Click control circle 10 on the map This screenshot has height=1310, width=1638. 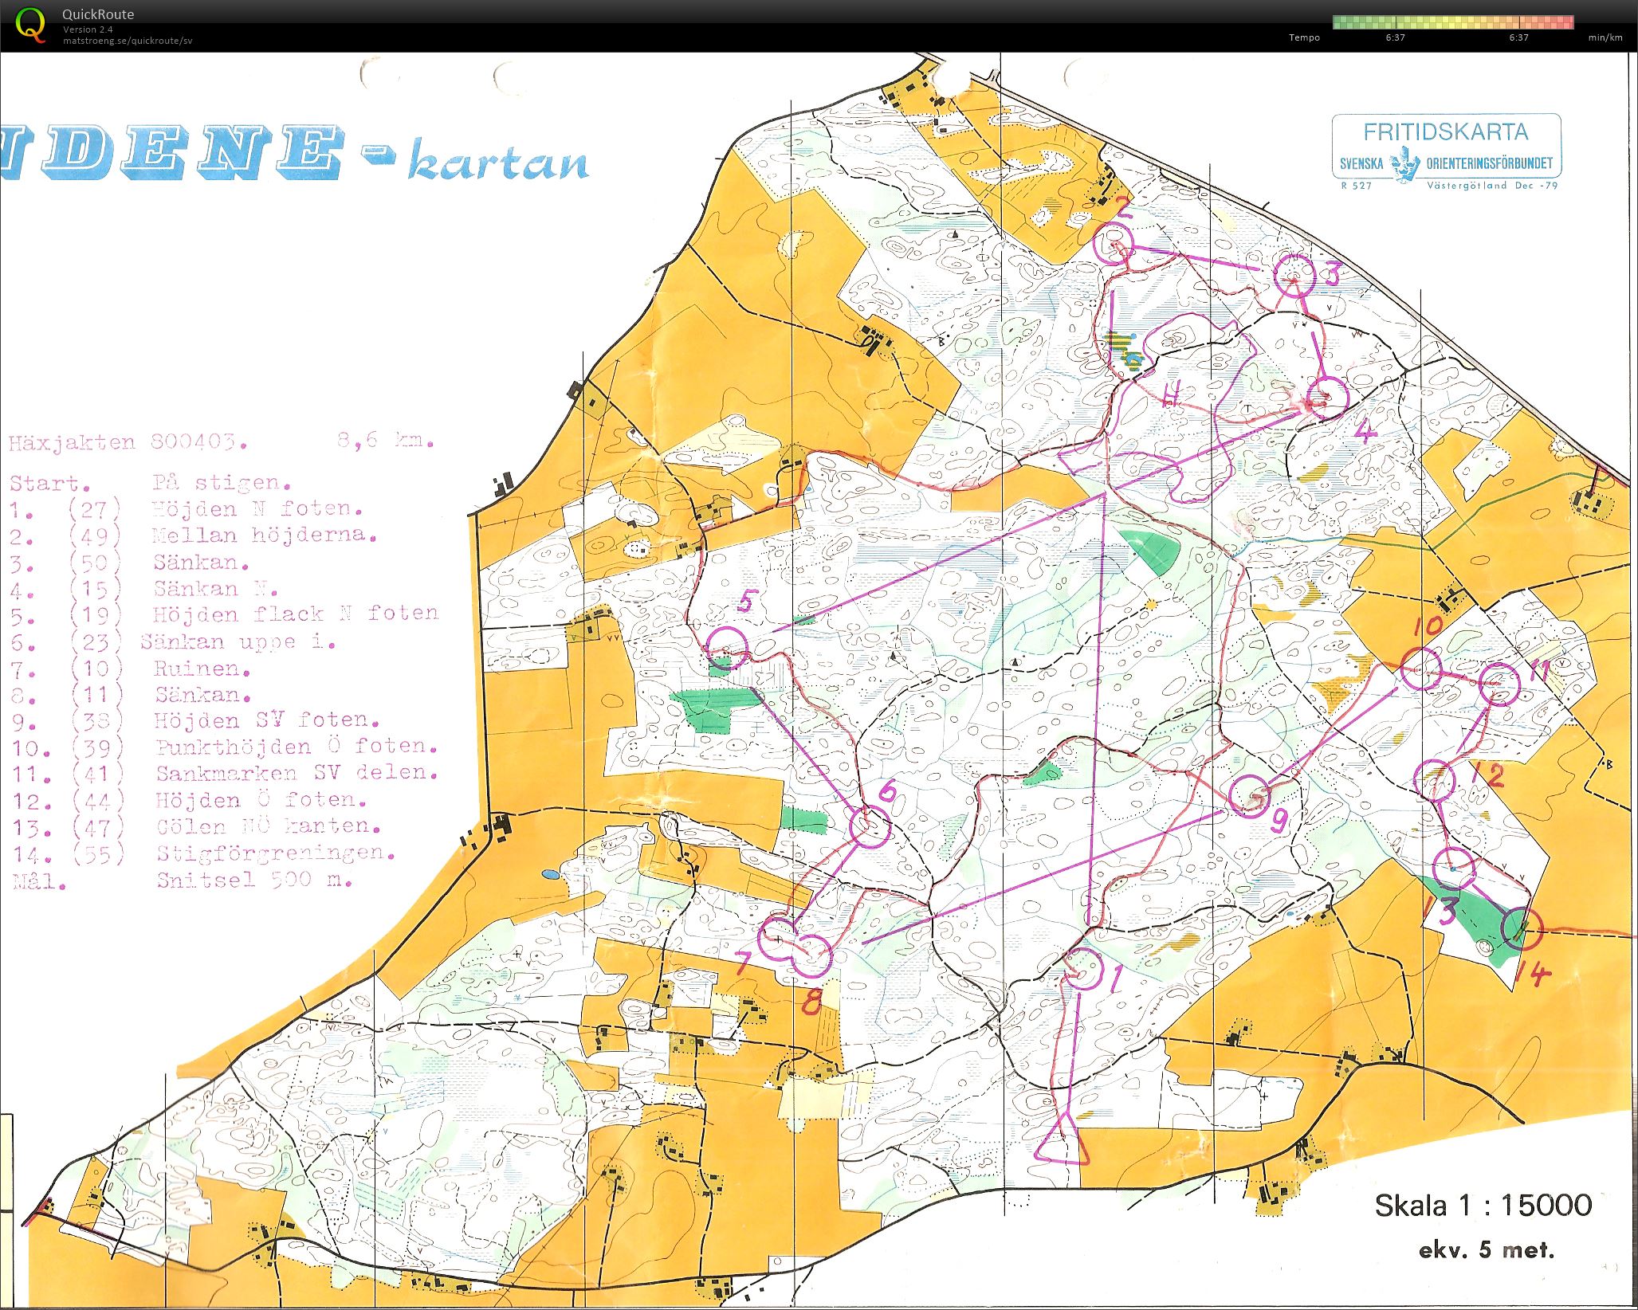(1420, 669)
